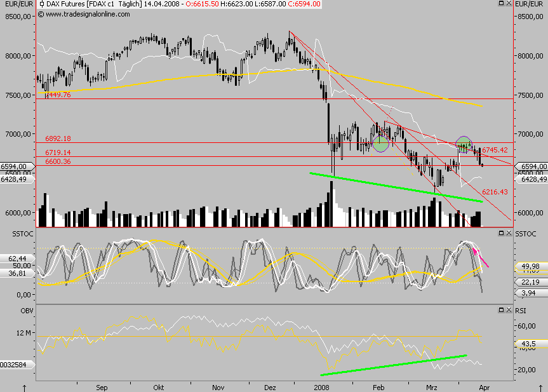Click the date 14.04.2008 in the header
This screenshot has height=392, width=548.
tap(161, 4)
